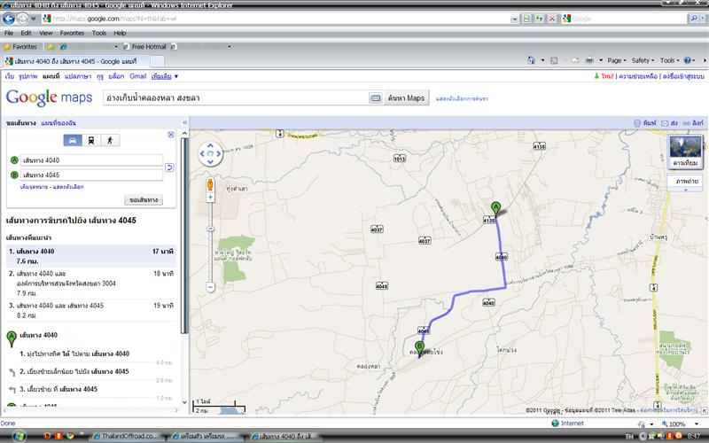Select driving directions car icon
This screenshot has height=443, width=709.
pyautogui.click(x=73, y=141)
